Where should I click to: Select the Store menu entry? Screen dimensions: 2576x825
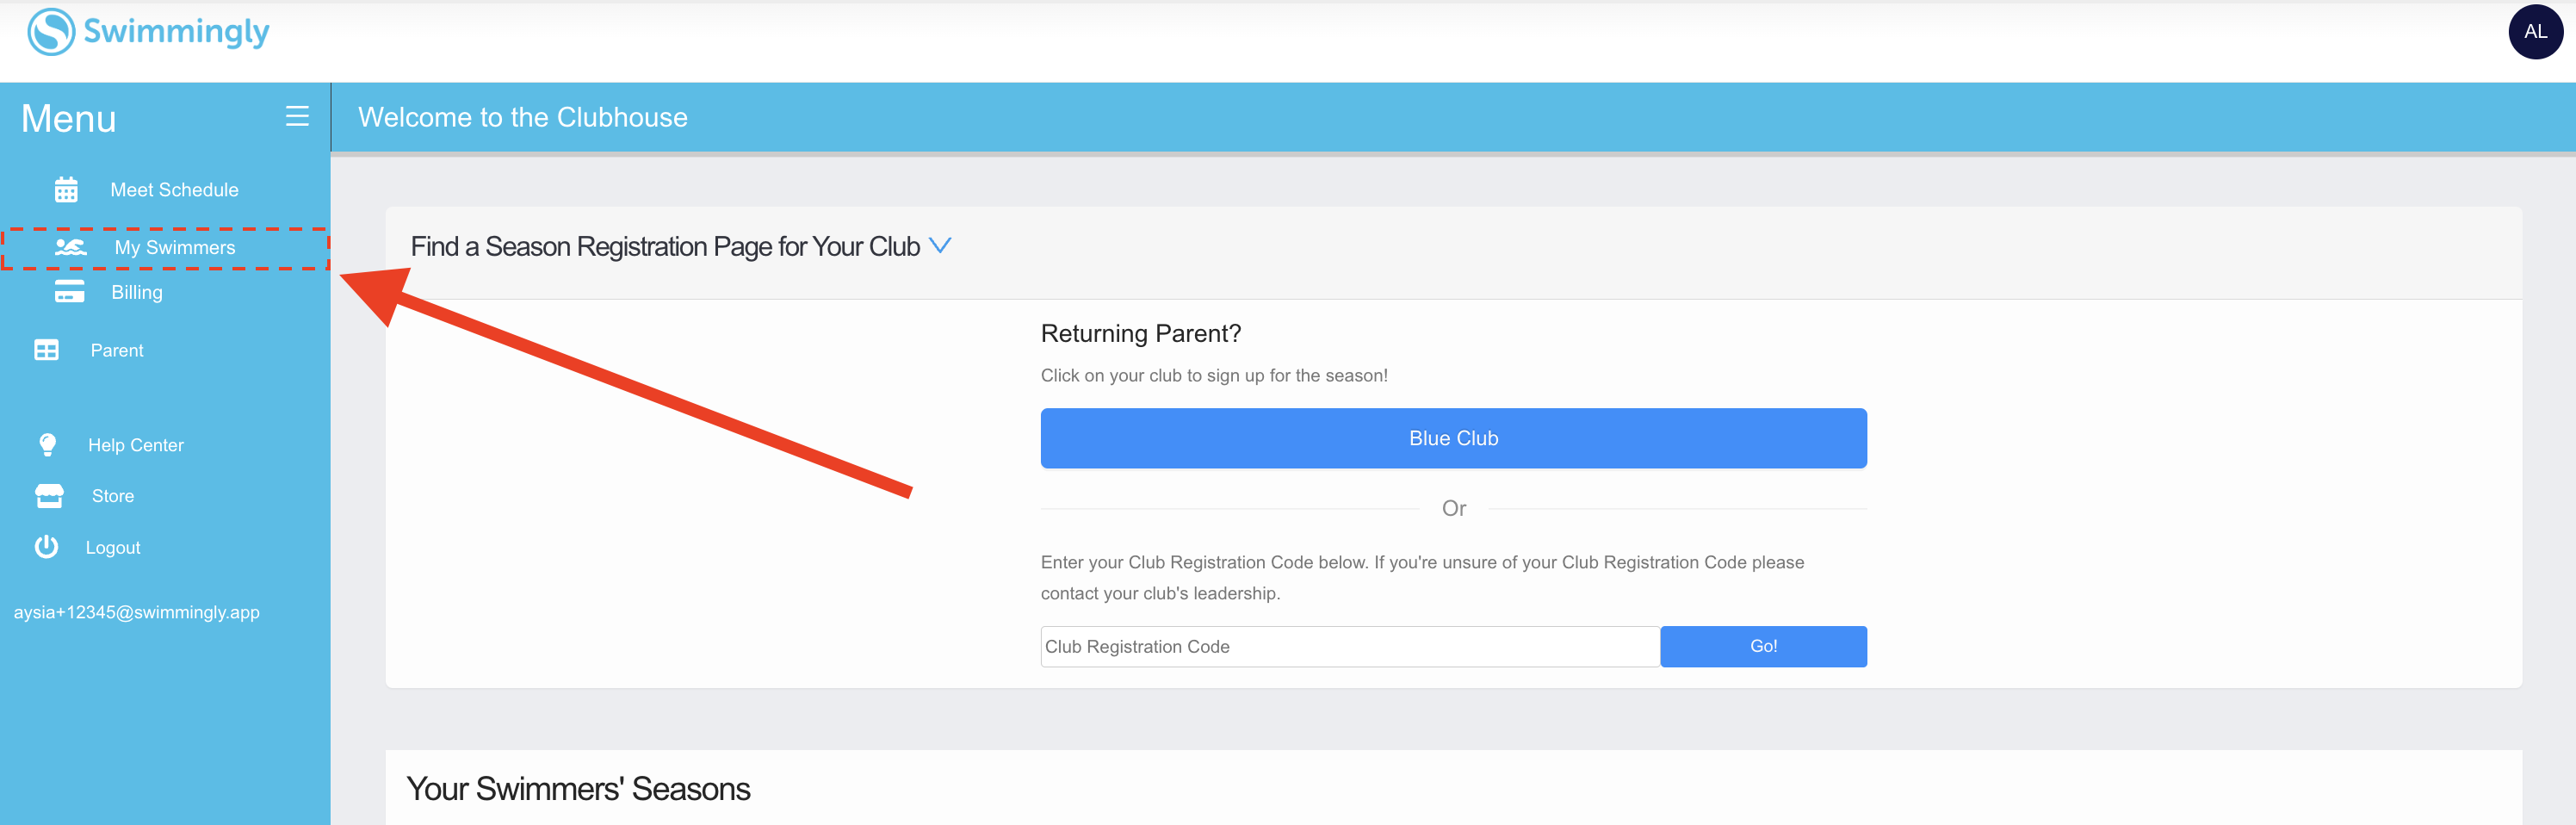tap(113, 496)
